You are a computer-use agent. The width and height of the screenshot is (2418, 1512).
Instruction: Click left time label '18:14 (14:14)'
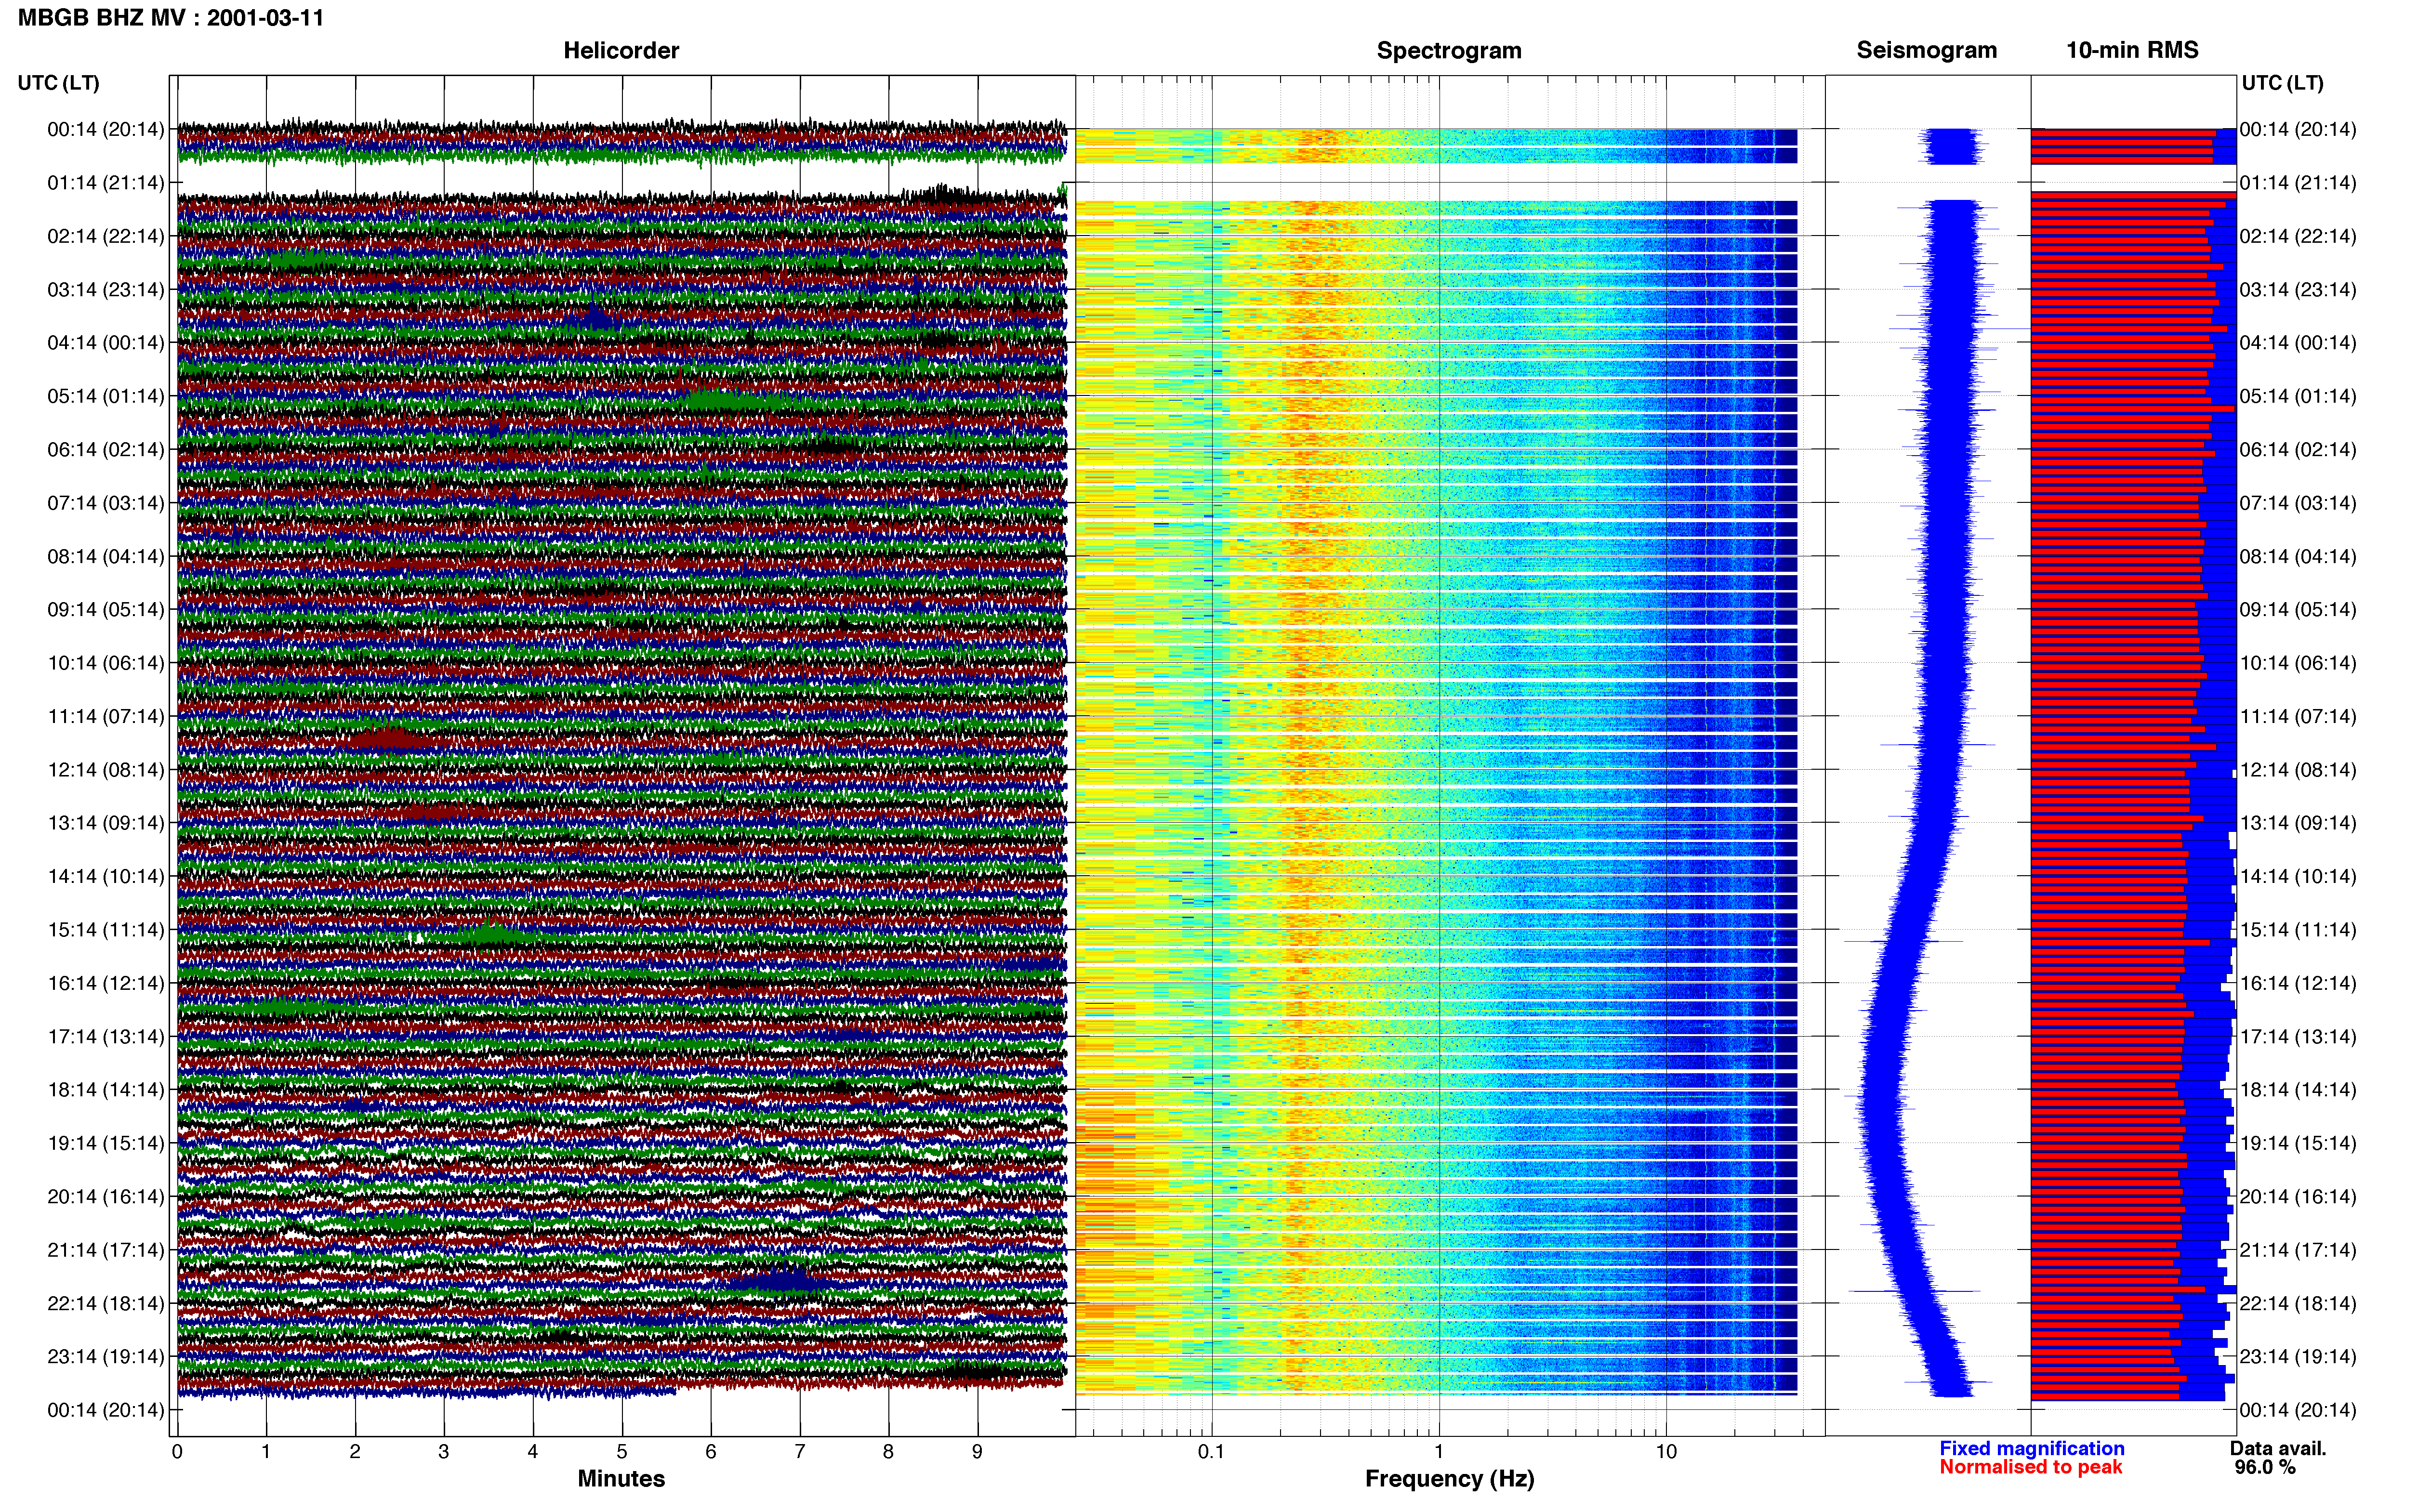click(x=106, y=1089)
